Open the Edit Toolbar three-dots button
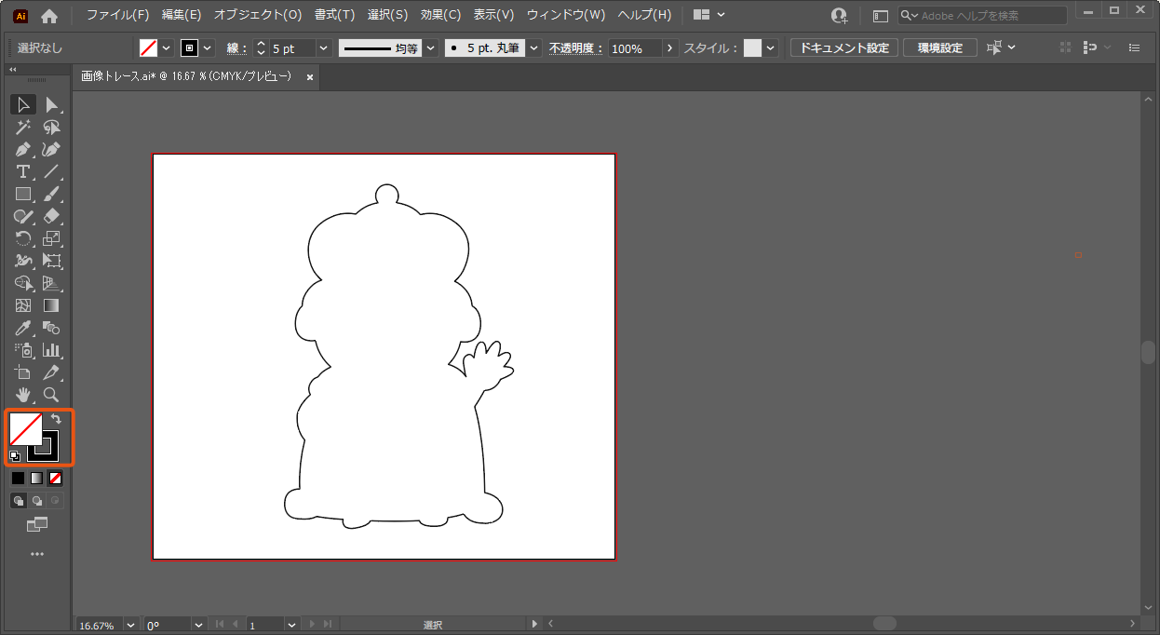Viewport: 1160px width, 635px height. 37,554
